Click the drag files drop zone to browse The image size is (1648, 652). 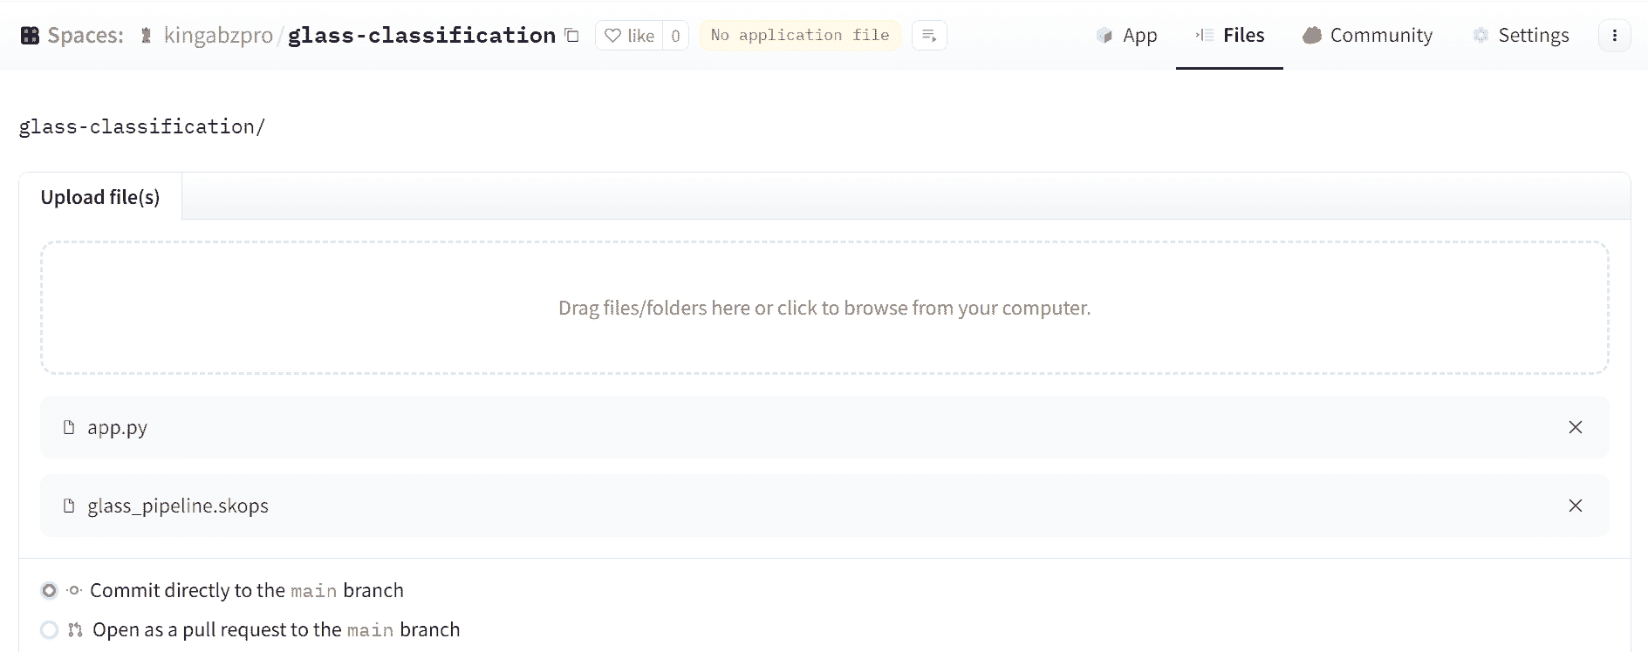click(824, 308)
